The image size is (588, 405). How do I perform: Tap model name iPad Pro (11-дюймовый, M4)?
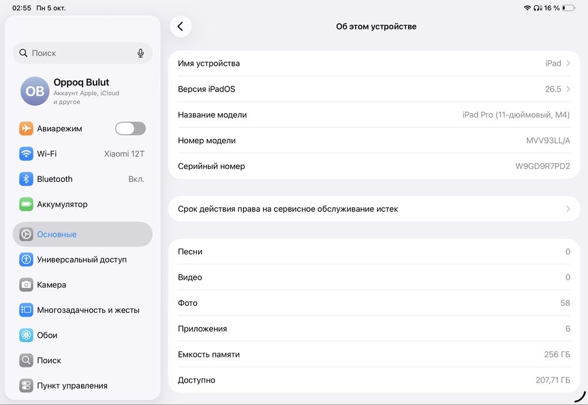tap(516, 115)
